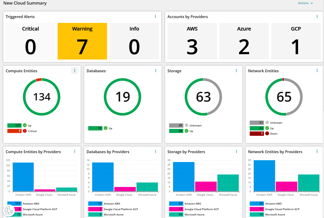Viewport: 324px width, 218px height.
Task: Click the green Up icon in Network Entities
Action: pos(267,128)
